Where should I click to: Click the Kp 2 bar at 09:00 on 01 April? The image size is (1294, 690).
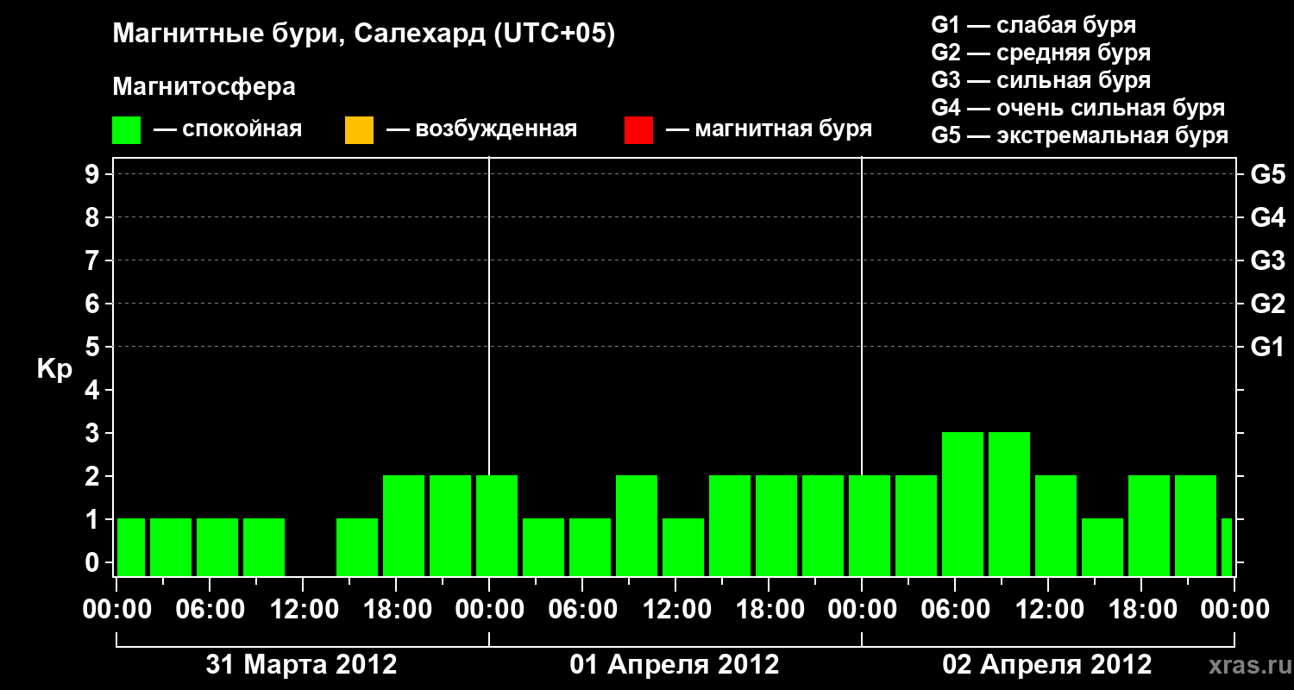pyautogui.click(x=637, y=525)
